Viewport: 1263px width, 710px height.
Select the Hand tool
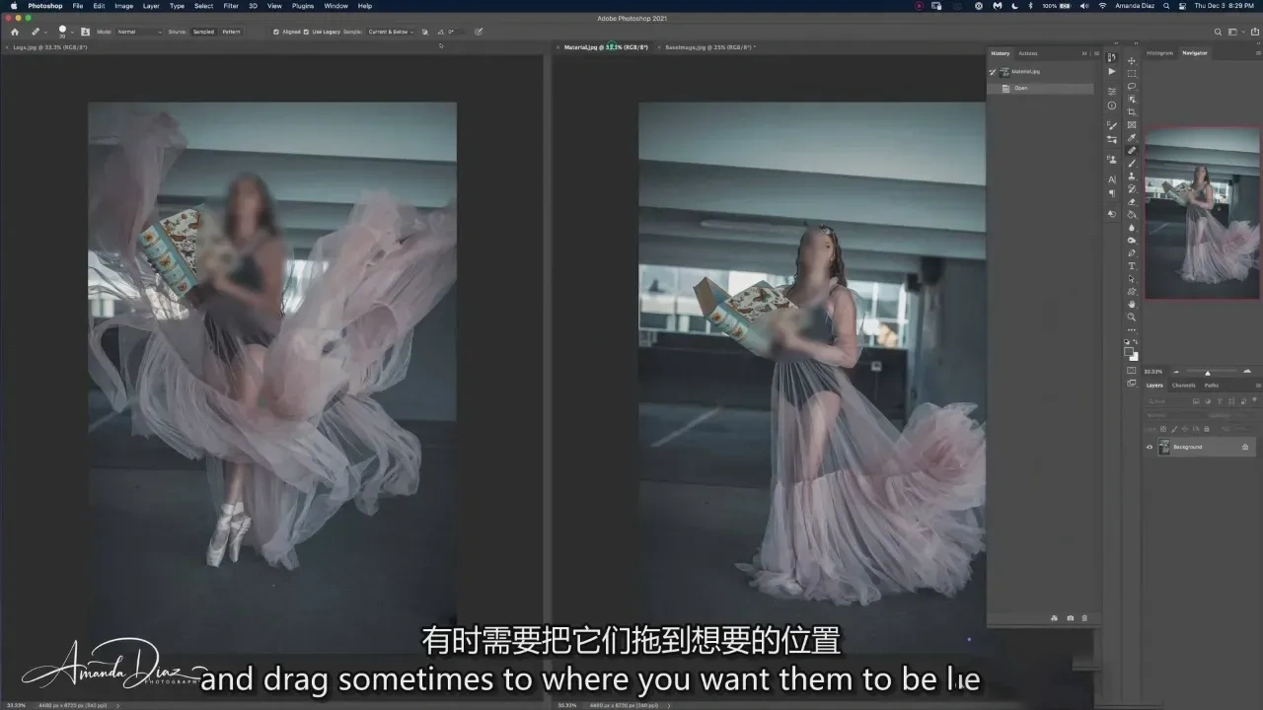pyautogui.click(x=1132, y=305)
